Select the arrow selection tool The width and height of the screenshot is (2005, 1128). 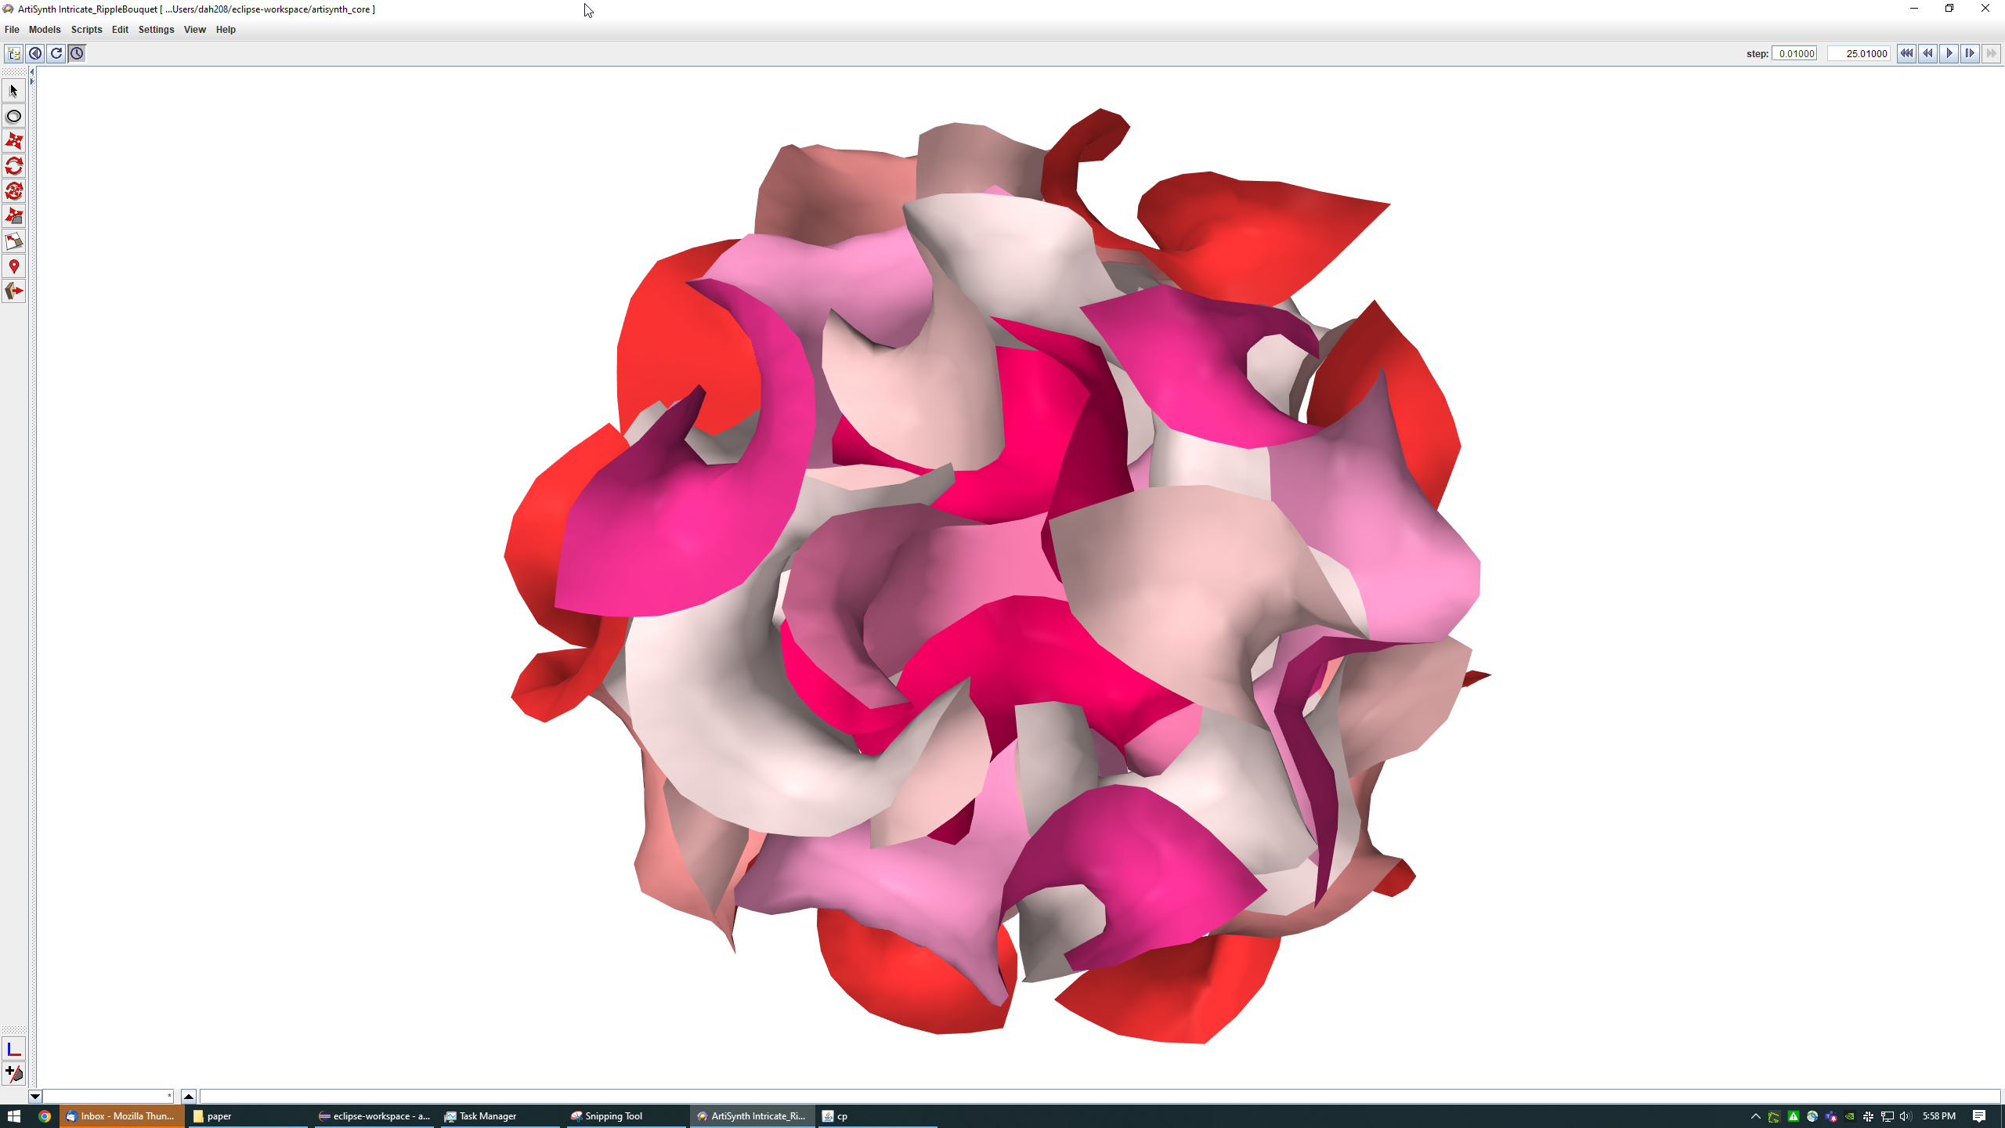tap(13, 91)
